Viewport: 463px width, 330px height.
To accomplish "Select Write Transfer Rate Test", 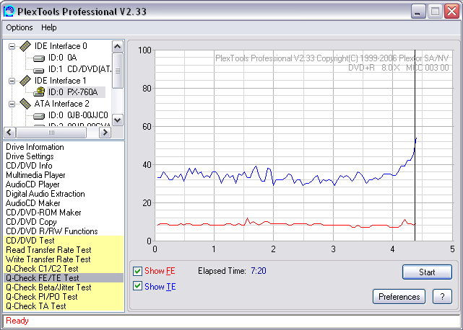I will [64, 259].
